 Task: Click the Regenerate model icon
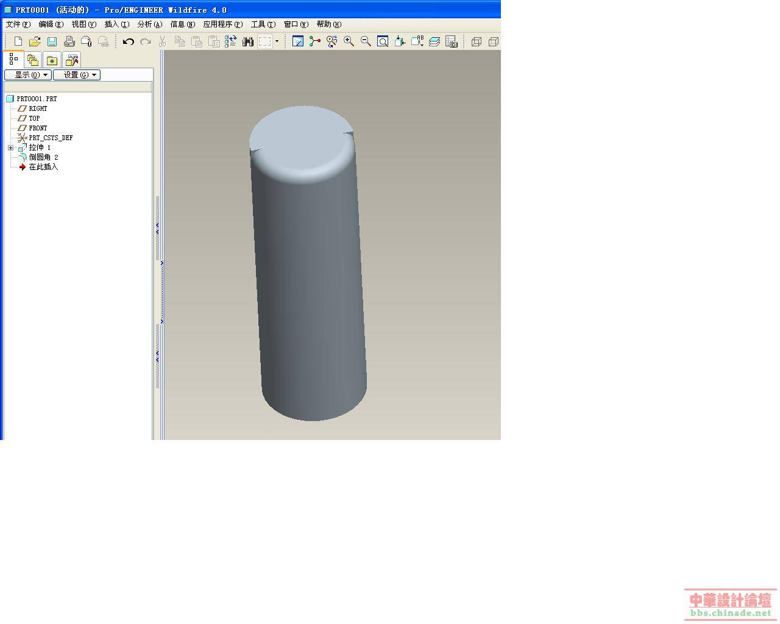pyautogui.click(x=230, y=41)
